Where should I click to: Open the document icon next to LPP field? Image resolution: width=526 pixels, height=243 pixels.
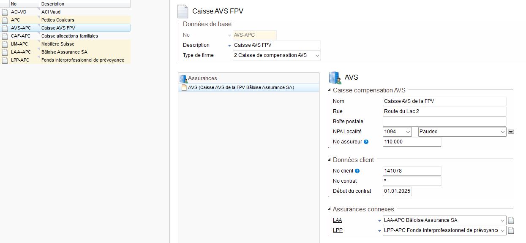(511, 230)
